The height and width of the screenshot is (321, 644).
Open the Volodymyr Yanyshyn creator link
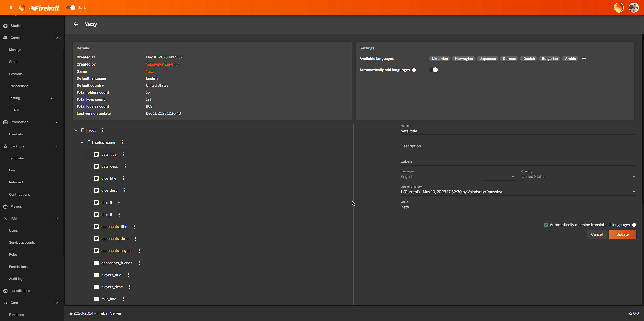163,64
